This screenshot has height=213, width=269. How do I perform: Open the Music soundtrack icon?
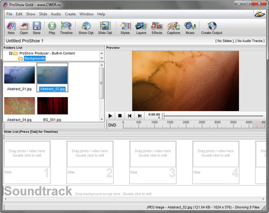point(190,28)
